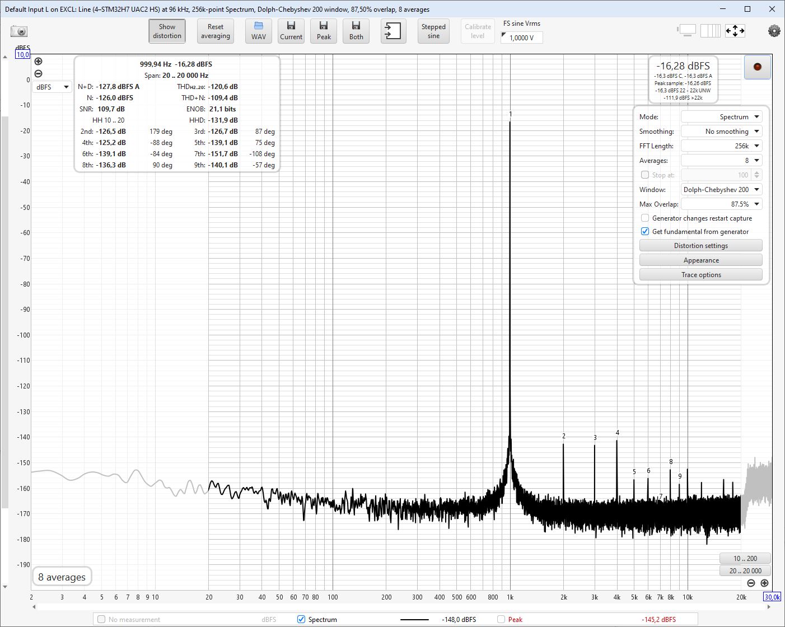This screenshot has height=627, width=785.
Task: Open WAV file for analysis
Action: (259, 31)
